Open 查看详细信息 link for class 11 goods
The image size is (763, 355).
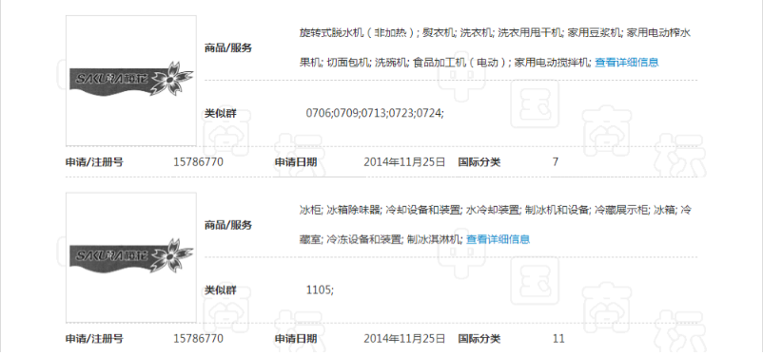(x=498, y=239)
